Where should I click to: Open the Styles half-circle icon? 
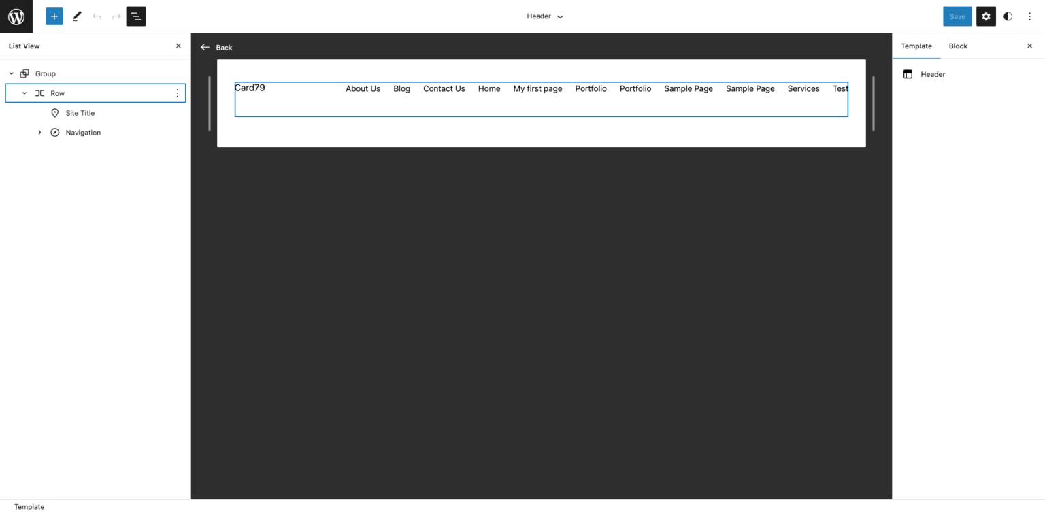coord(1008,16)
